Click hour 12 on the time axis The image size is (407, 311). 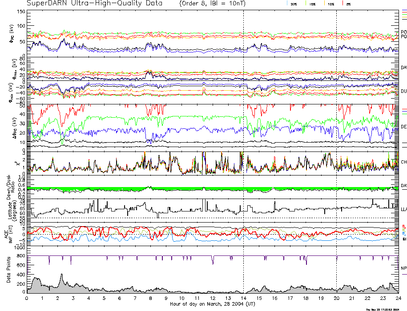213,298
